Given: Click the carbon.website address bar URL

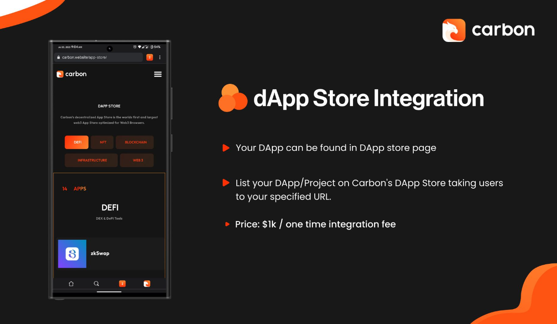Looking at the screenshot, I should click(x=84, y=57).
